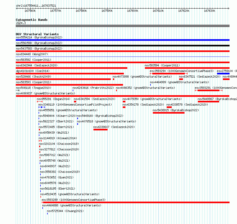Screen dimensions: 237x224
Task: Select the blue esv2759100 variant bar
Action: 223,74
